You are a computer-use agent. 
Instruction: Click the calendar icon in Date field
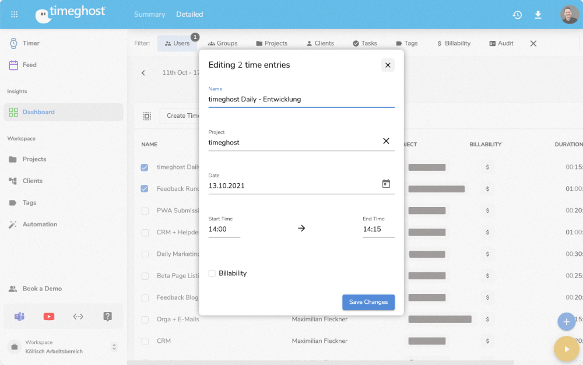point(386,184)
